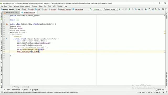This screenshot has width=168, height=95.
Task: Open UTF-8 encoding selector
Action: 150,92
